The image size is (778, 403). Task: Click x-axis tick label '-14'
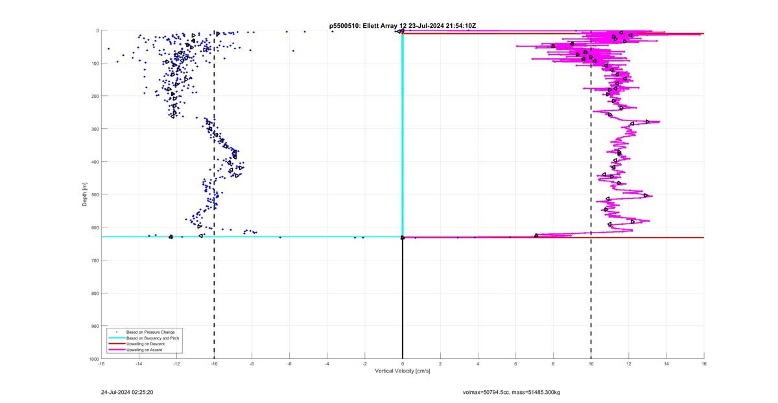coord(139,363)
